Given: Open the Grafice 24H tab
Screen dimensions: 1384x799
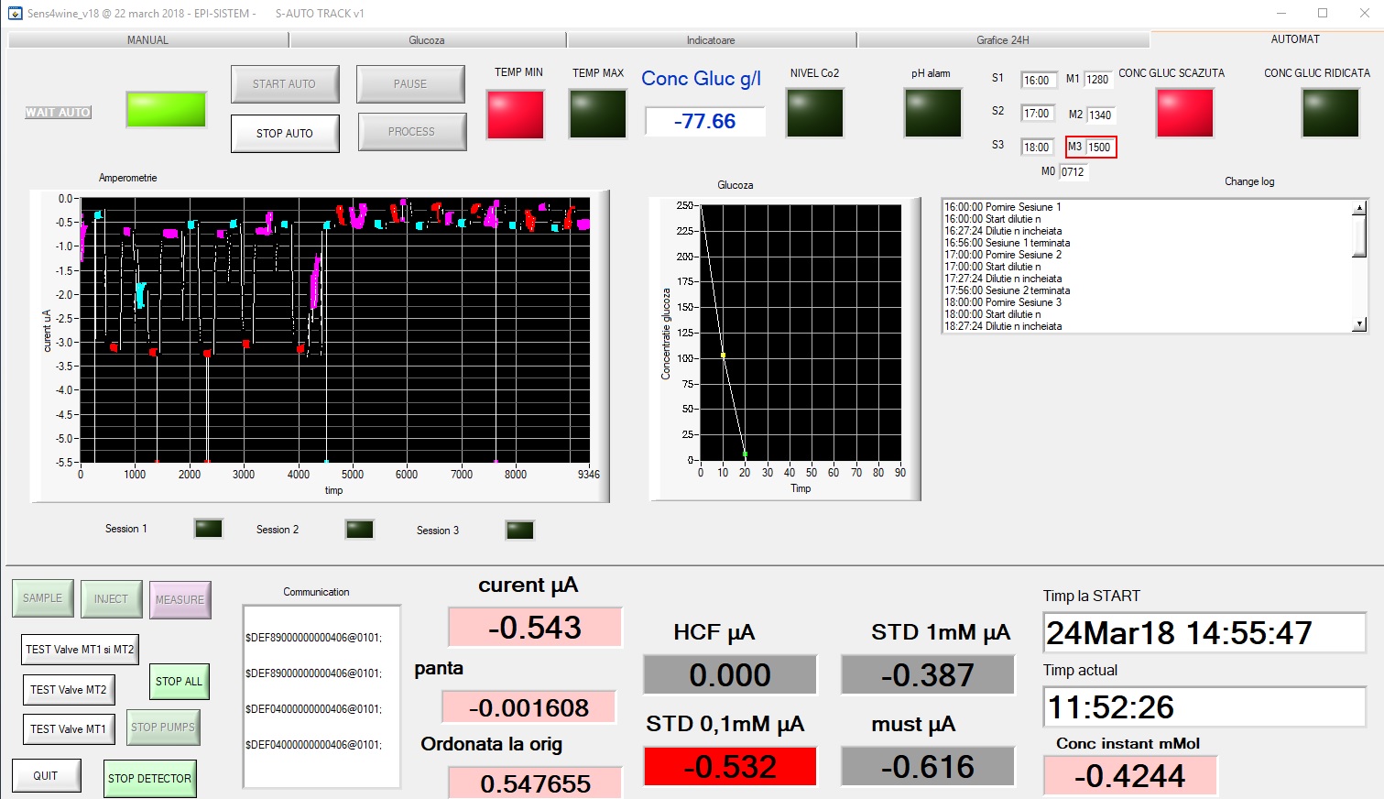Looking at the screenshot, I should (1003, 40).
